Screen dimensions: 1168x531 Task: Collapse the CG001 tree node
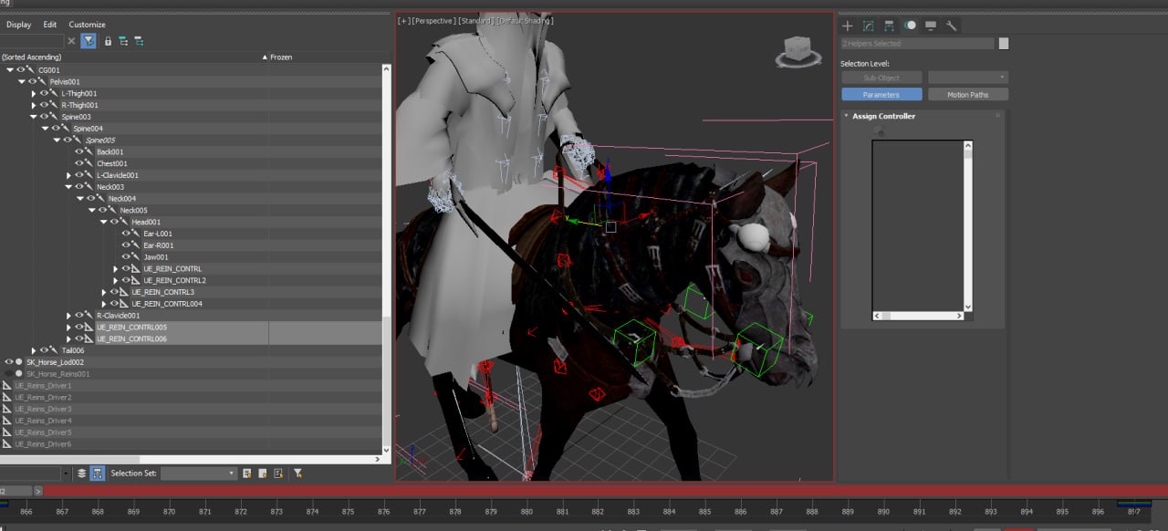pyautogui.click(x=10, y=70)
